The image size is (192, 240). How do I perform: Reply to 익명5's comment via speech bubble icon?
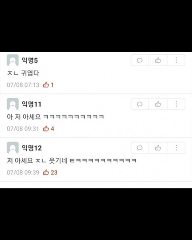(x=140, y=60)
